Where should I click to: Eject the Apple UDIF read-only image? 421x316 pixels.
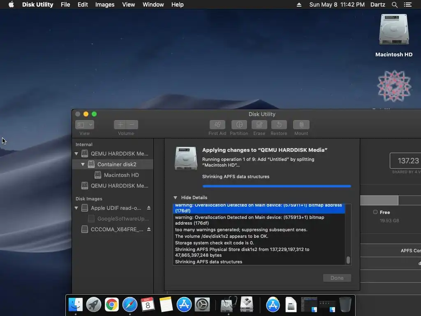pos(149,208)
